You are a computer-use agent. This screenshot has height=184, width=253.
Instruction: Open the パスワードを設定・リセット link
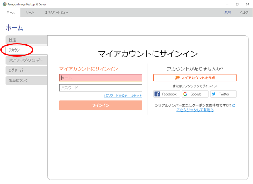pyautogui.click(x=123, y=96)
